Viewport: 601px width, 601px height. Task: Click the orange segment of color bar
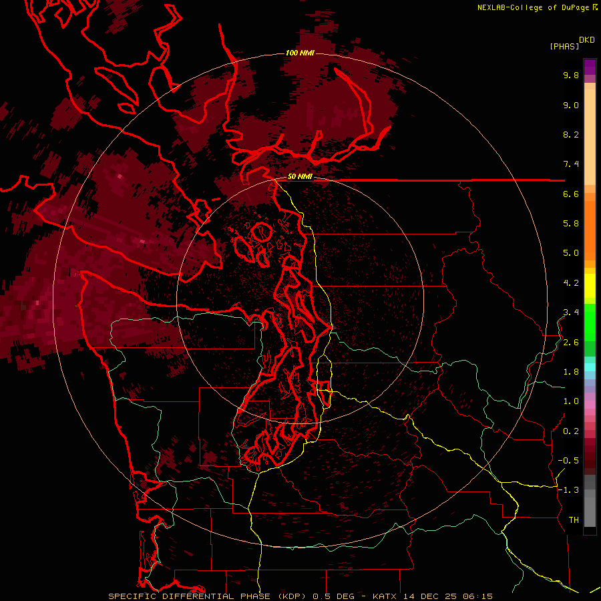pos(590,230)
